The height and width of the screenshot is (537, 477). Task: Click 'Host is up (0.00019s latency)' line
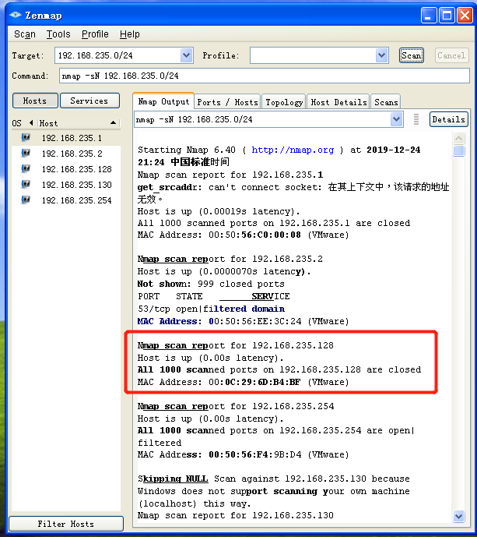219,211
